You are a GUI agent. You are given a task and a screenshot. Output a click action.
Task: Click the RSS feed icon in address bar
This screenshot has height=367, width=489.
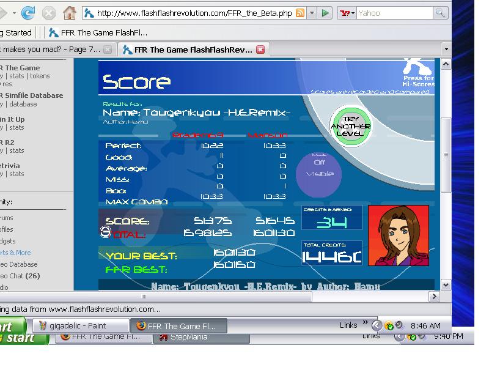click(300, 13)
